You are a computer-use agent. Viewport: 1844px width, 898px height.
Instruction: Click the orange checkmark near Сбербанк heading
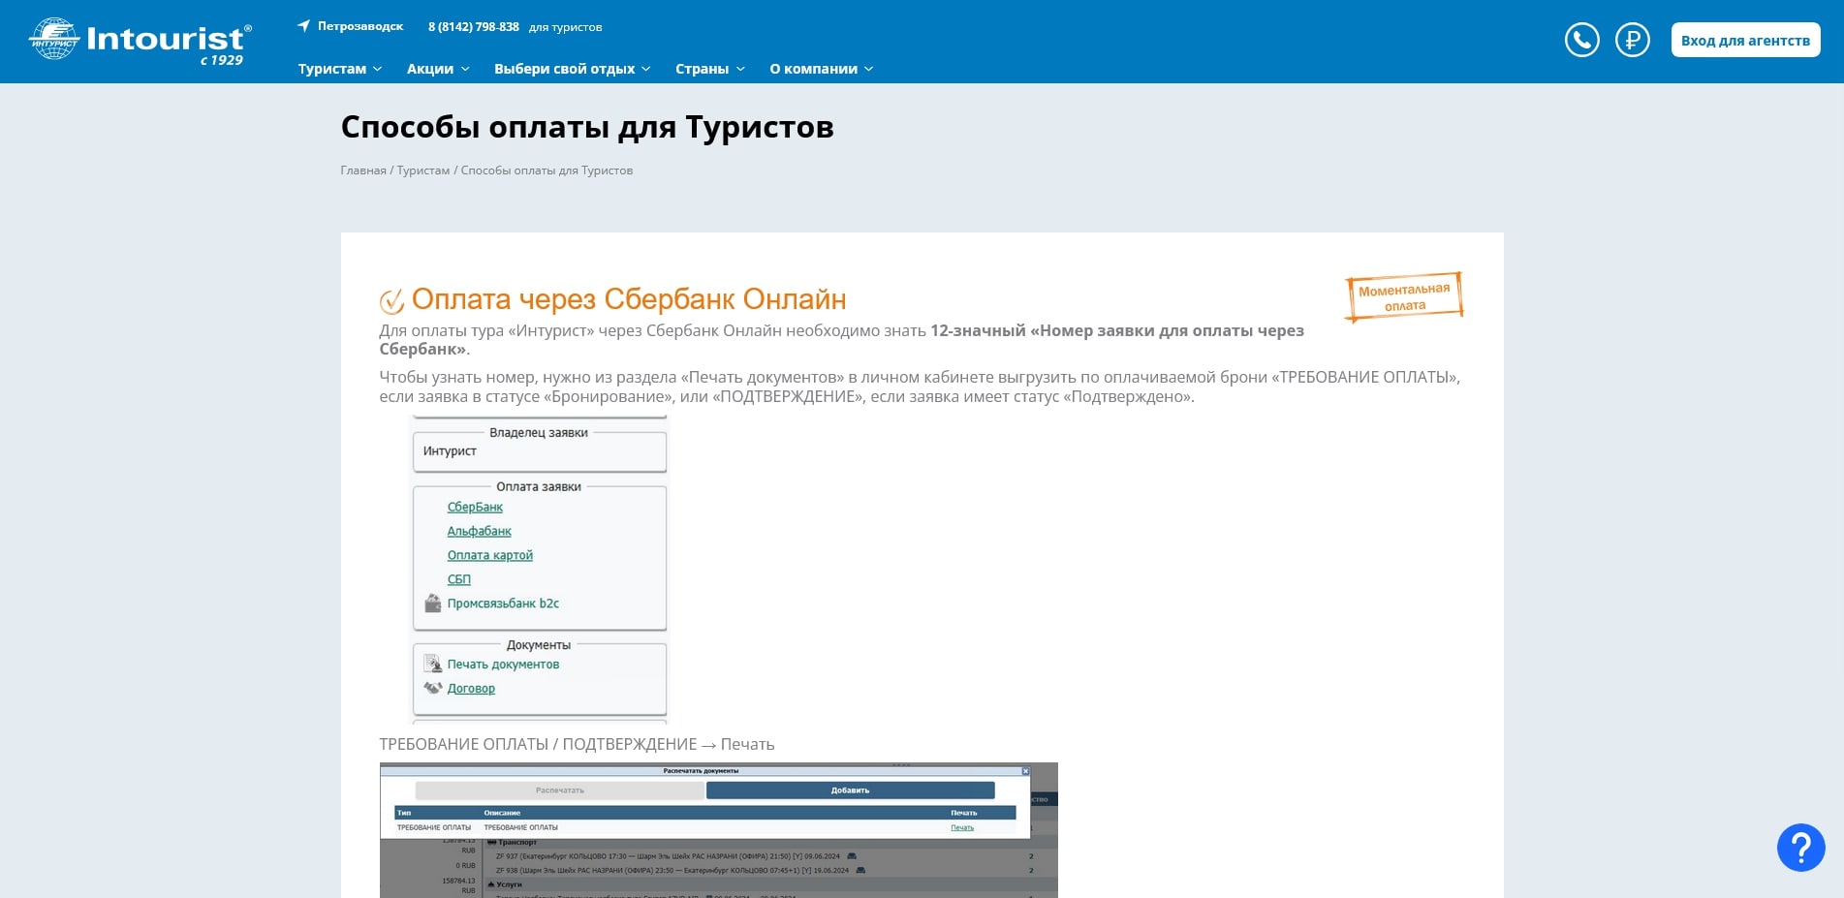point(391,299)
